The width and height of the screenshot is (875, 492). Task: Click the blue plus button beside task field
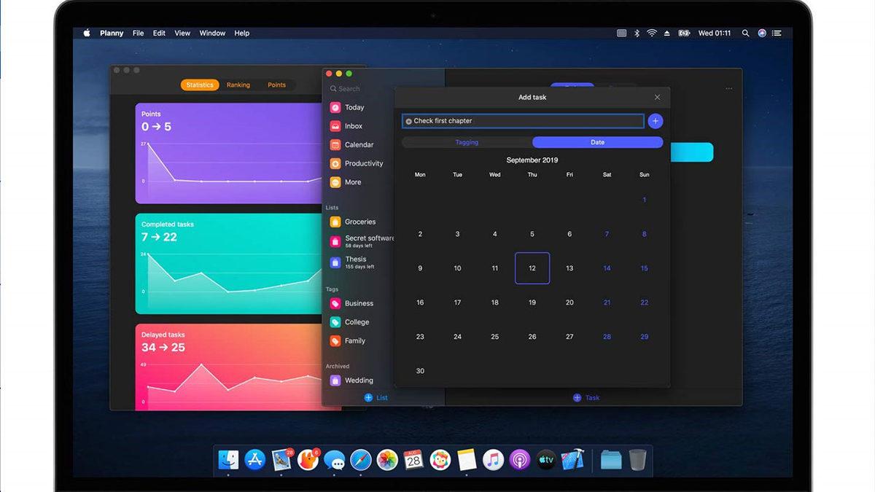coord(655,121)
